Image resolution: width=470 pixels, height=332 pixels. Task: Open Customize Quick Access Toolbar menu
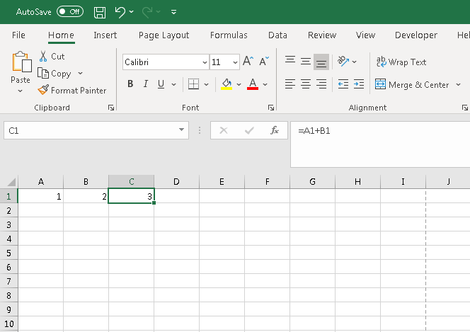coord(173,12)
